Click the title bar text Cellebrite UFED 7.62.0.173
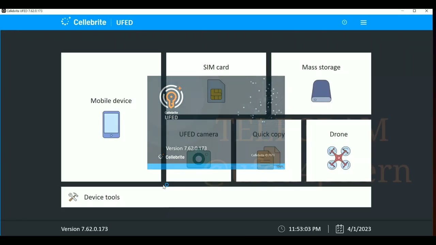436x245 pixels. pos(25,11)
